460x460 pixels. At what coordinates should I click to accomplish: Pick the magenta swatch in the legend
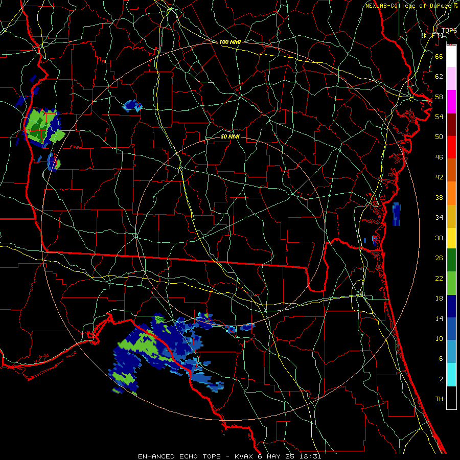tap(451, 102)
